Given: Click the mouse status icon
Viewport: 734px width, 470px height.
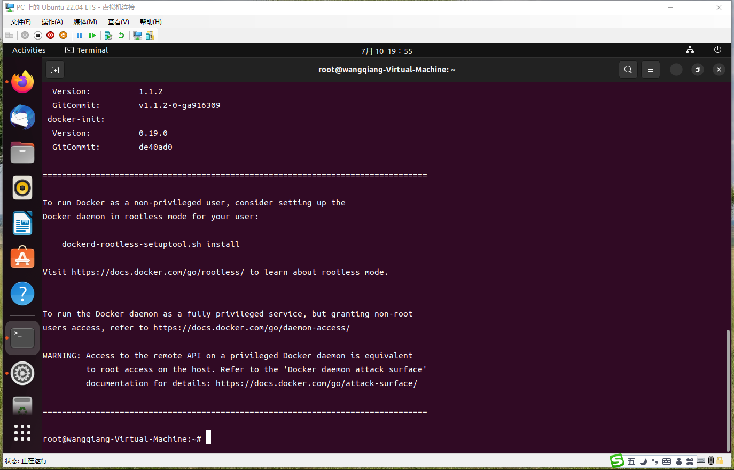Looking at the screenshot, I should [x=710, y=460].
